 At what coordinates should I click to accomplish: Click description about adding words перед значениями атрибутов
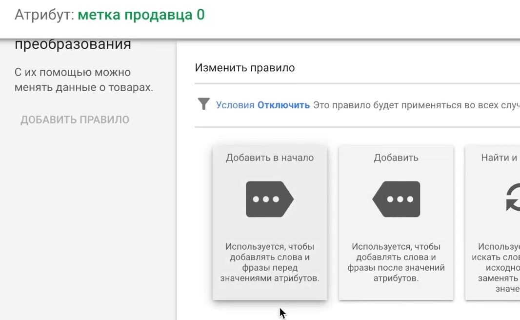pos(270,262)
